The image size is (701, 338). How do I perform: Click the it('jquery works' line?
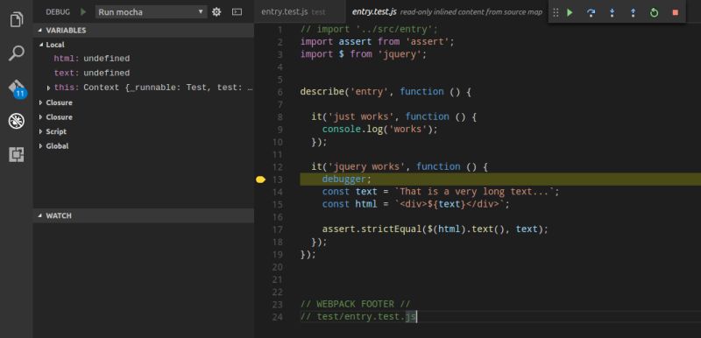pos(400,167)
